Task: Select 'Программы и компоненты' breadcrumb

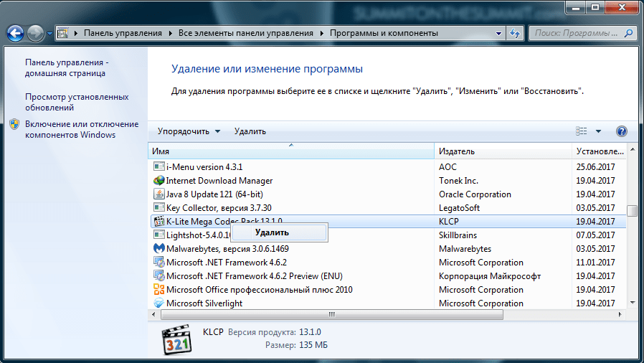Action: [x=384, y=33]
